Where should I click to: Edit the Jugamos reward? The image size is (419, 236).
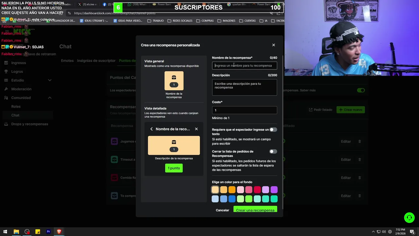point(346,141)
